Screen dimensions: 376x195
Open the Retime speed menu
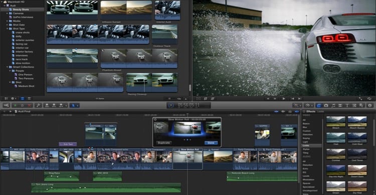[308, 105]
